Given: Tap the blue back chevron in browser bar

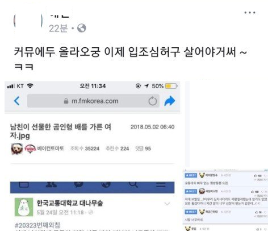Looking at the screenshot, I should tap(16, 101).
